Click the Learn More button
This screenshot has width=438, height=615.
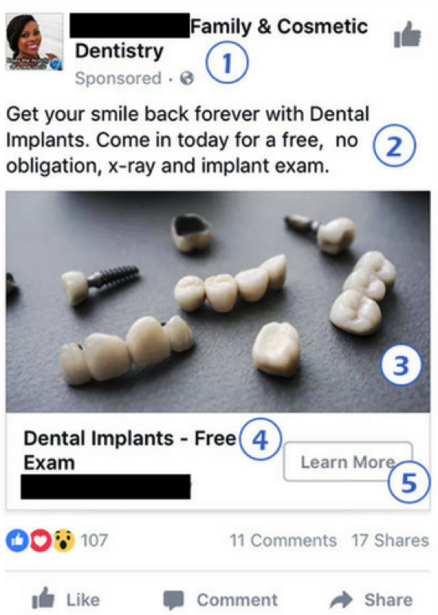(x=348, y=461)
